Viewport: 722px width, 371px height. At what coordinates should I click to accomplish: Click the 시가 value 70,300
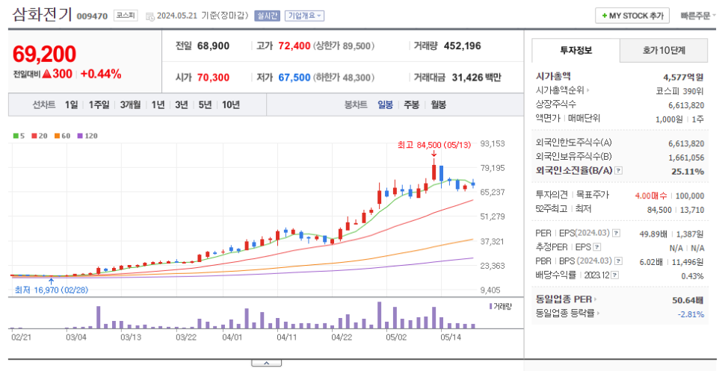213,77
